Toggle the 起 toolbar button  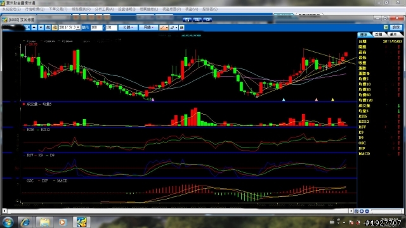48,27
